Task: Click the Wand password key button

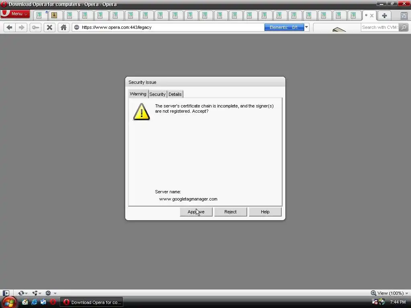Action: [35, 27]
